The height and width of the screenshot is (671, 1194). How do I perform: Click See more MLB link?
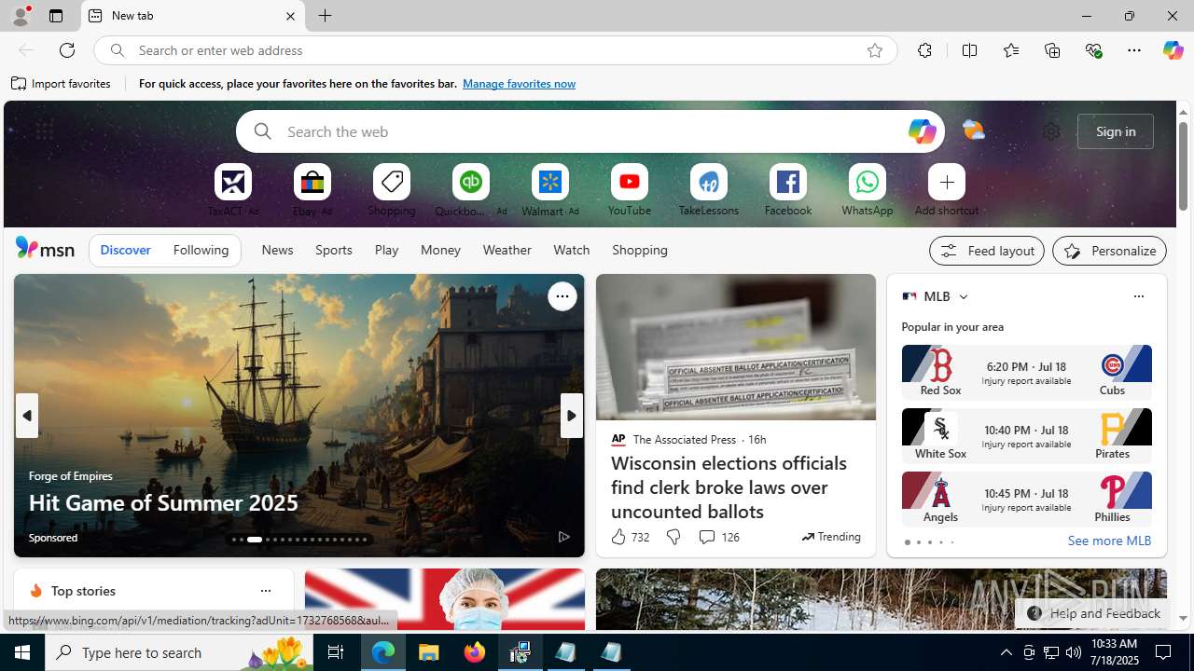[x=1109, y=541]
